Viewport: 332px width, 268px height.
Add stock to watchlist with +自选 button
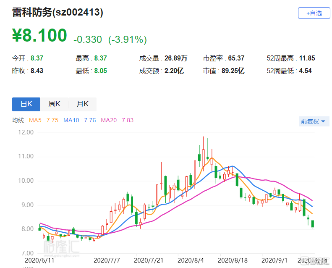[314, 13]
